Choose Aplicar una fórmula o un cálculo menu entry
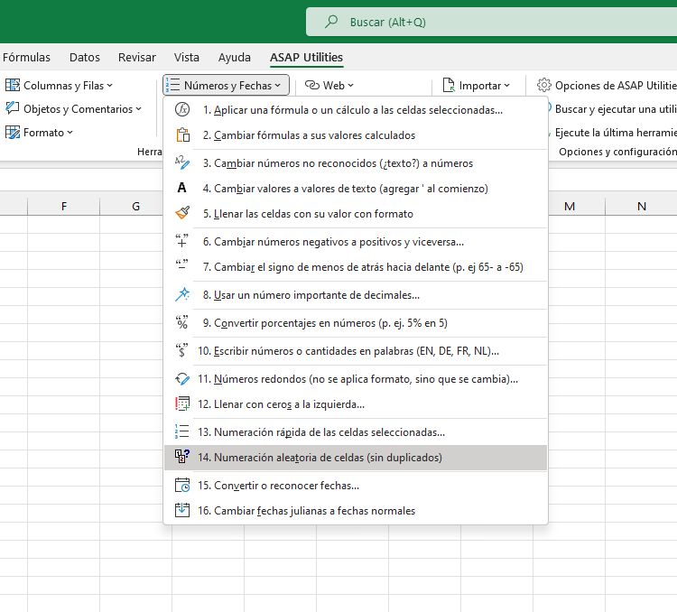 click(x=356, y=110)
